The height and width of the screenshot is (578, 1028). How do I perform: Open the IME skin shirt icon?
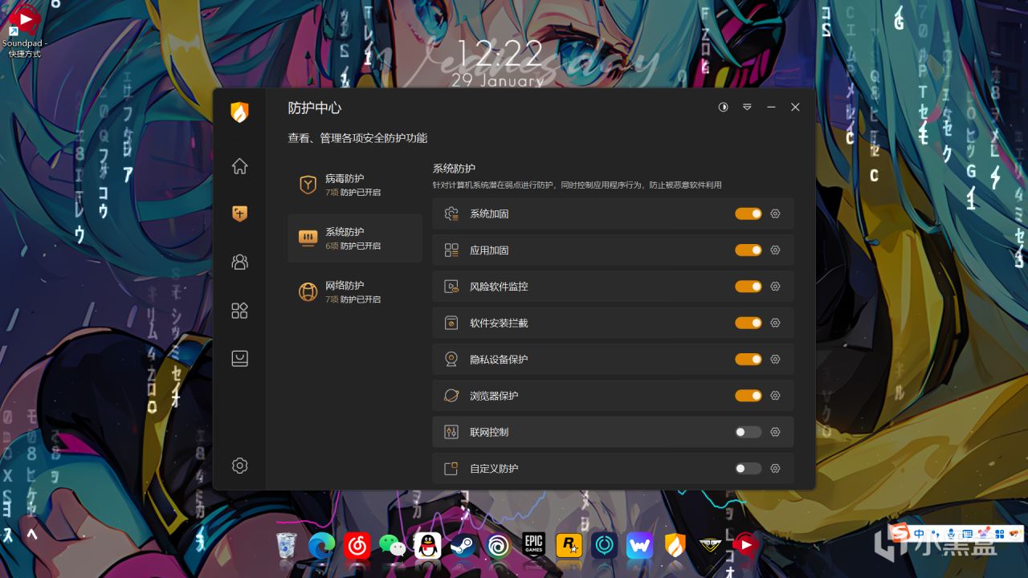pyautogui.click(x=983, y=534)
